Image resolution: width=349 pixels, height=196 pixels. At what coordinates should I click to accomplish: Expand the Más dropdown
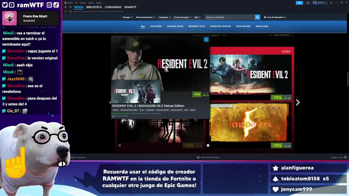tap(197, 17)
